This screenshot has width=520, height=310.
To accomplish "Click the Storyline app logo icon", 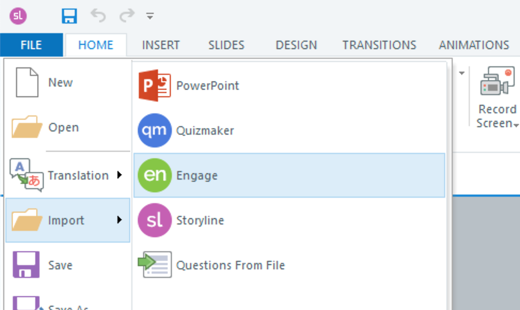I will pyautogui.click(x=18, y=16).
